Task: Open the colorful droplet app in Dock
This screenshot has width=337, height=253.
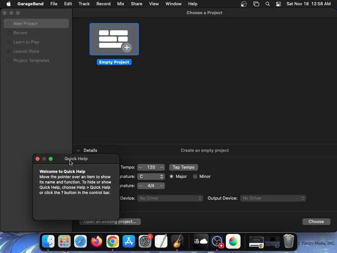Action: click(233, 241)
